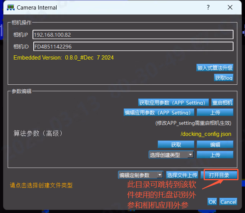The width and height of the screenshot is (245, 213).
Task: Click the 选择文件上传 button
Action: [x=182, y=175]
